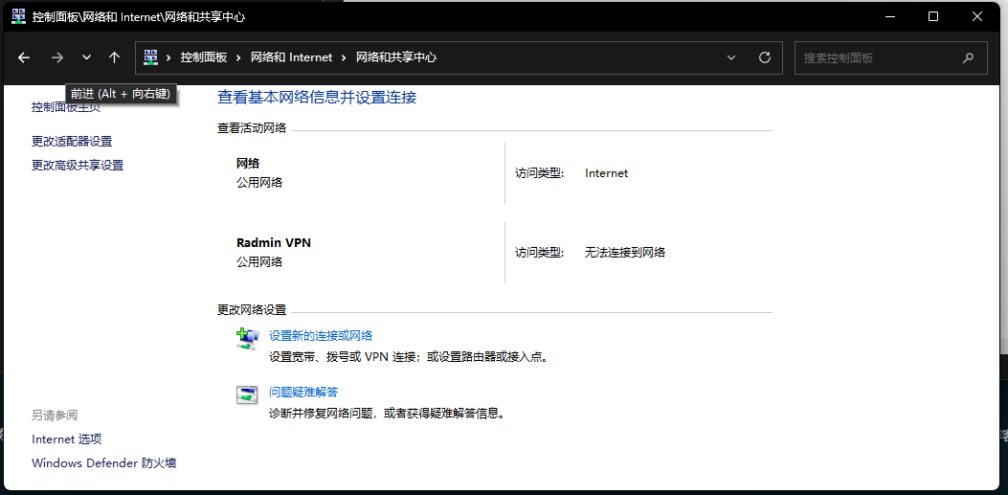Image resolution: width=1008 pixels, height=495 pixels.
Task: Open the 设置新的连接或网络 link
Action: tap(321, 335)
